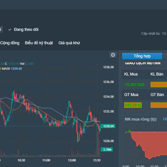This screenshot has width=167, height=167.
Task: Click the 1238.00 price axis label
Action: [108, 67]
